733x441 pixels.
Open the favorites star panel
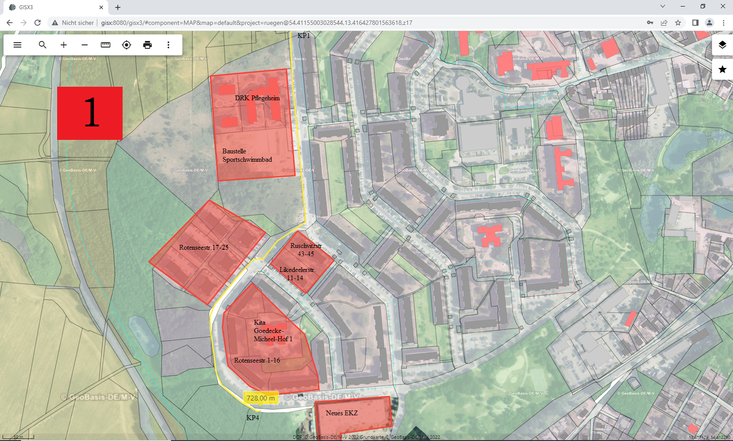pyautogui.click(x=722, y=69)
